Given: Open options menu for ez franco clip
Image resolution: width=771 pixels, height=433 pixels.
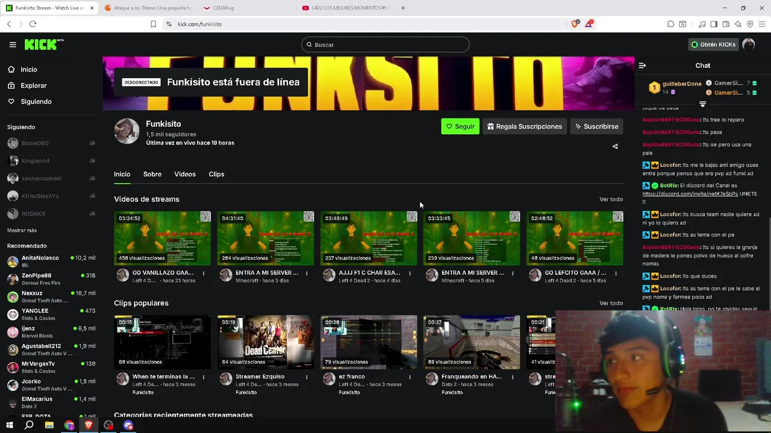Looking at the screenshot, I should pos(410,377).
